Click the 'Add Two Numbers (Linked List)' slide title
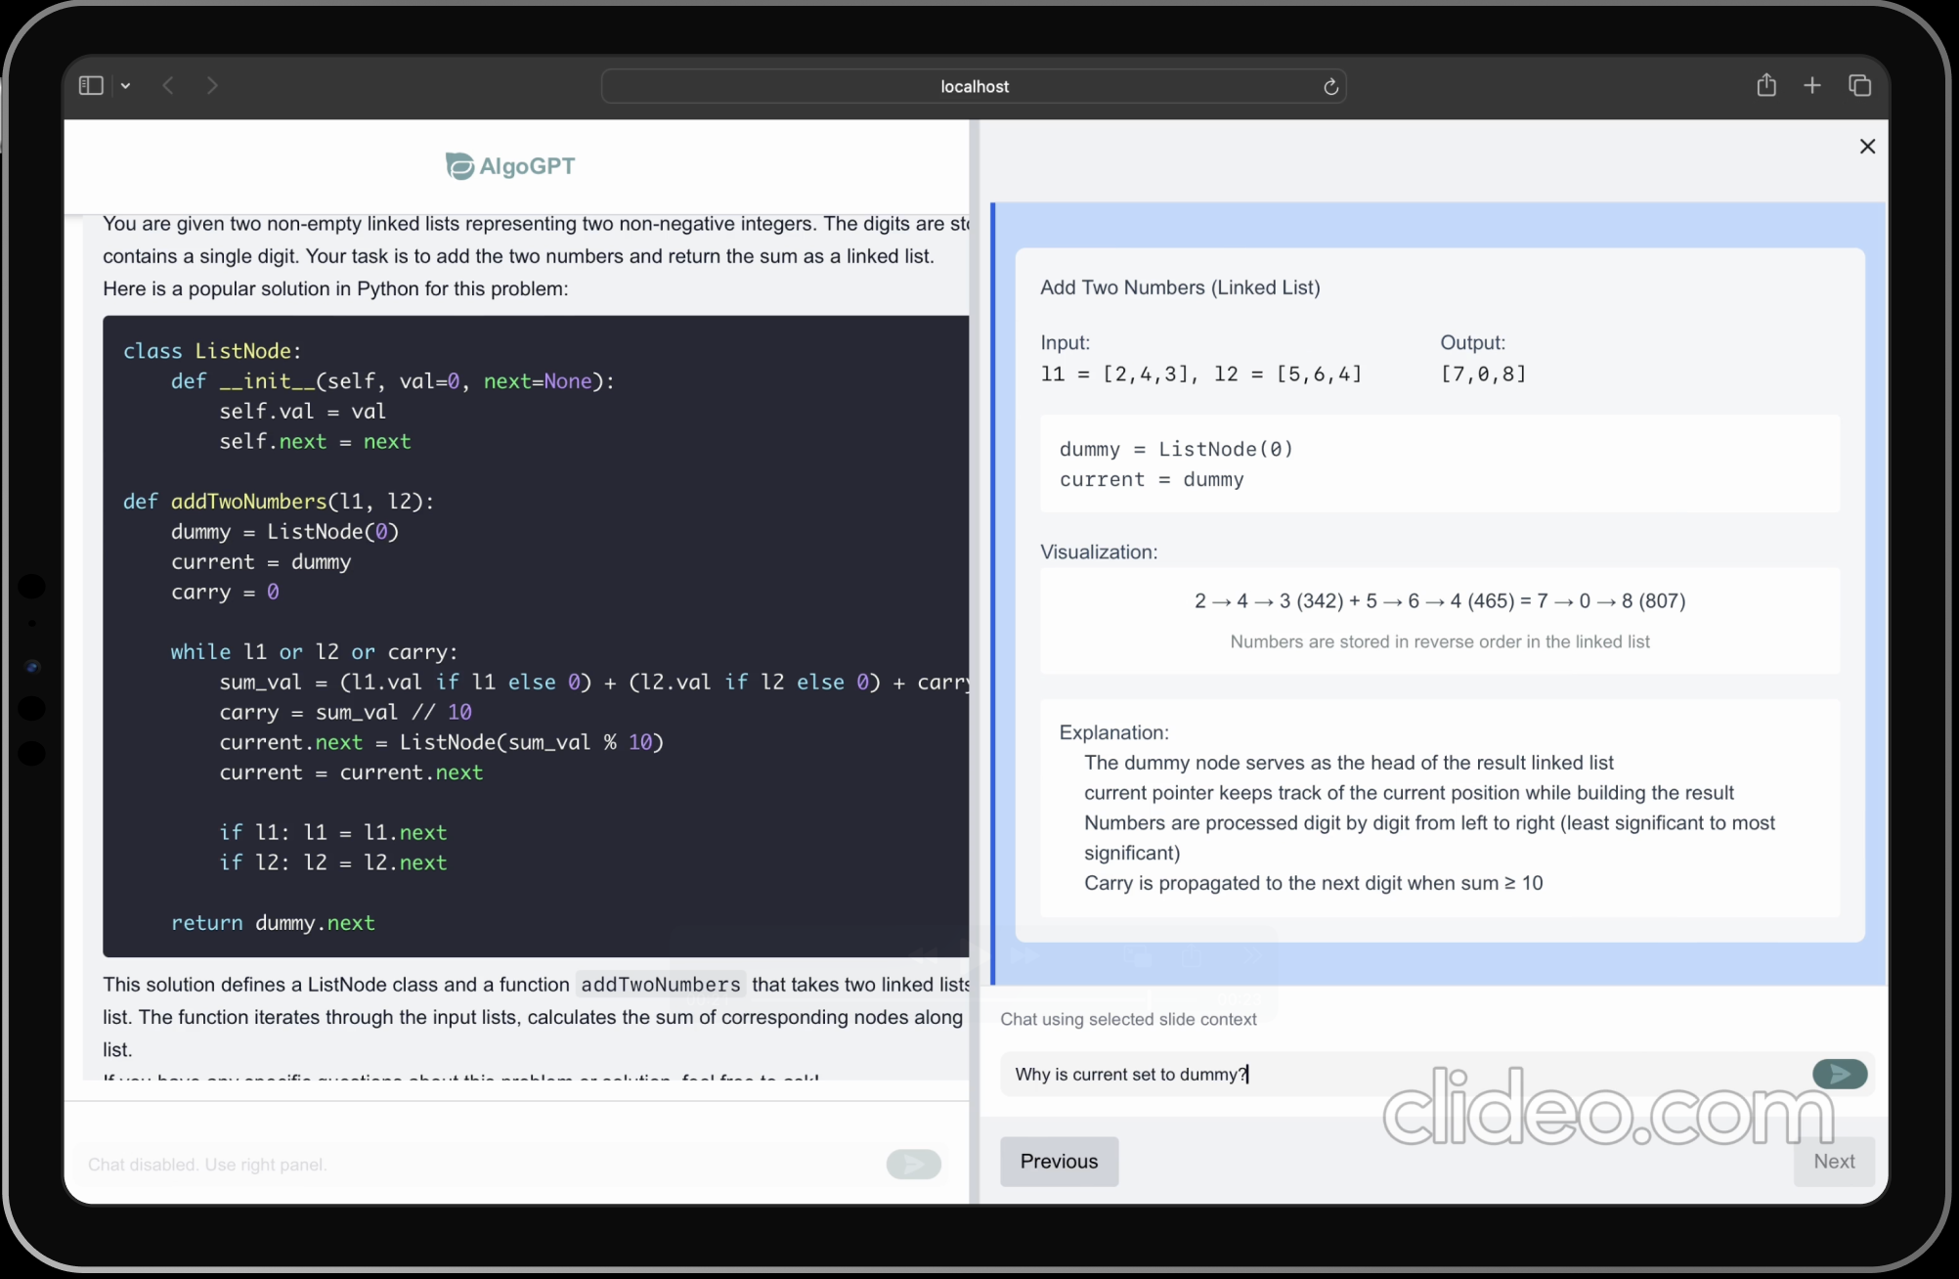This screenshot has width=1959, height=1279. coord(1180,287)
